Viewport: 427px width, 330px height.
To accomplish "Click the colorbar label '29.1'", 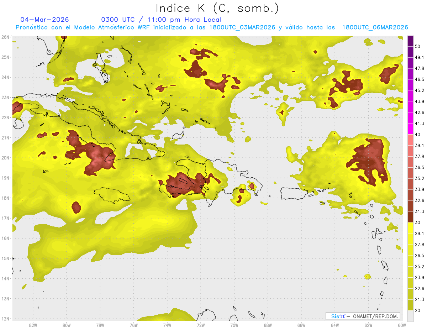I will tap(420, 234).
